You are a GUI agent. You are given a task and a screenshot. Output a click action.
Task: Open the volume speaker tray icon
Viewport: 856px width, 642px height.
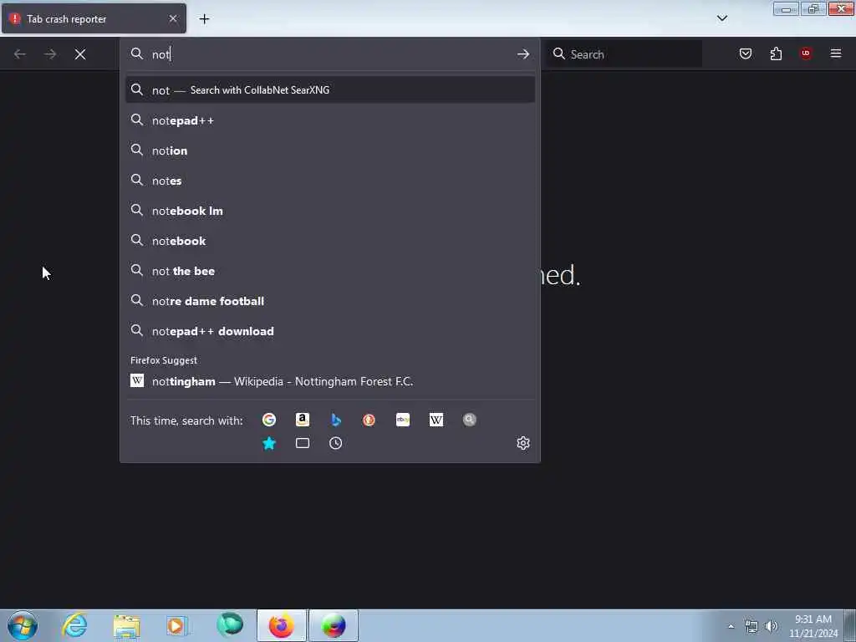772,626
